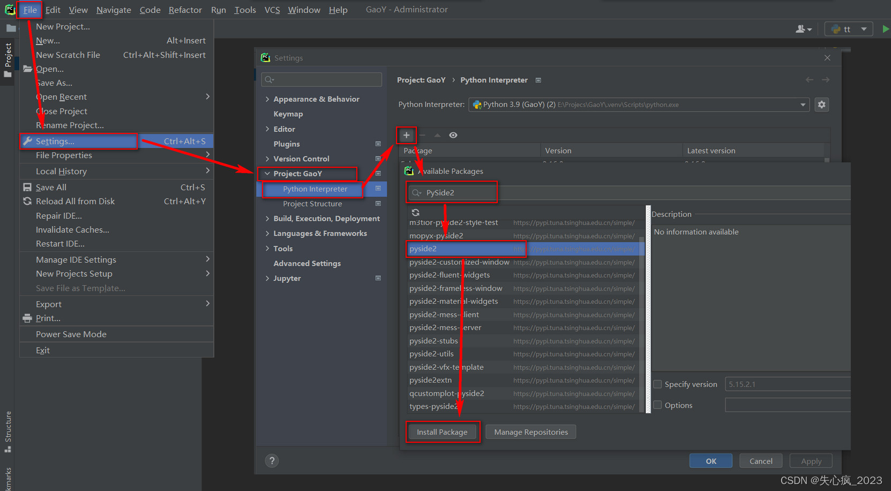891x491 pixels.
Task: Click the Install Package button
Action: [x=442, y=432]
